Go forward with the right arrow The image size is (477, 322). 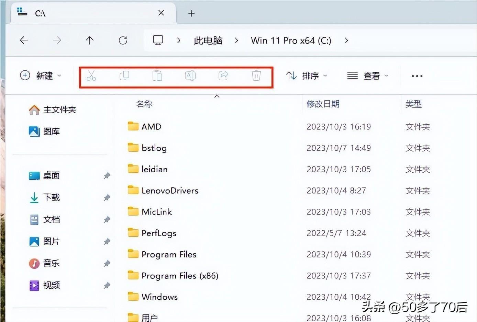point(57,40)
